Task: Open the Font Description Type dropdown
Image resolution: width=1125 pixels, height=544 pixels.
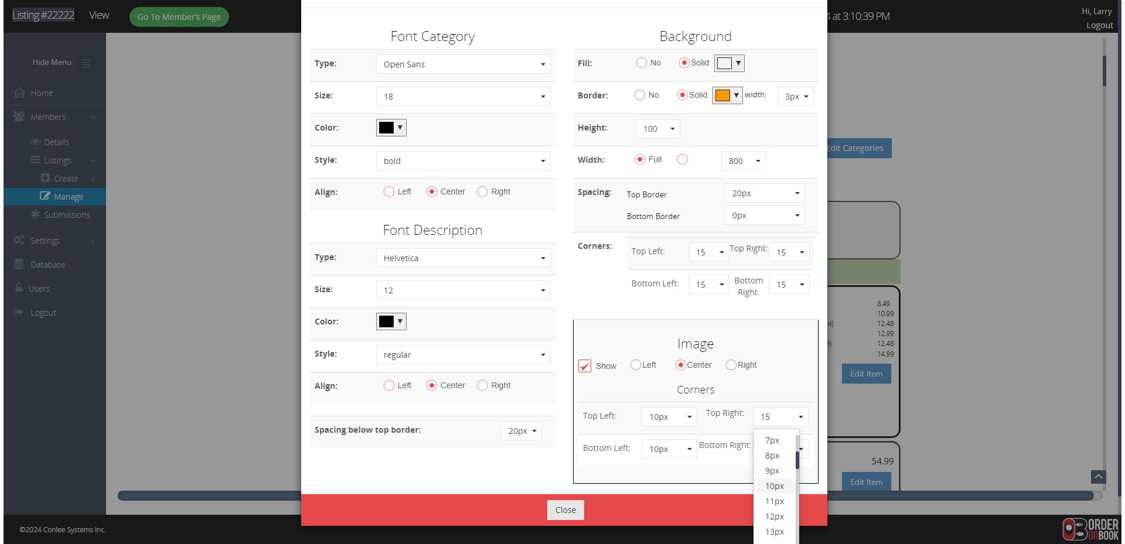Action: [463, 258]
